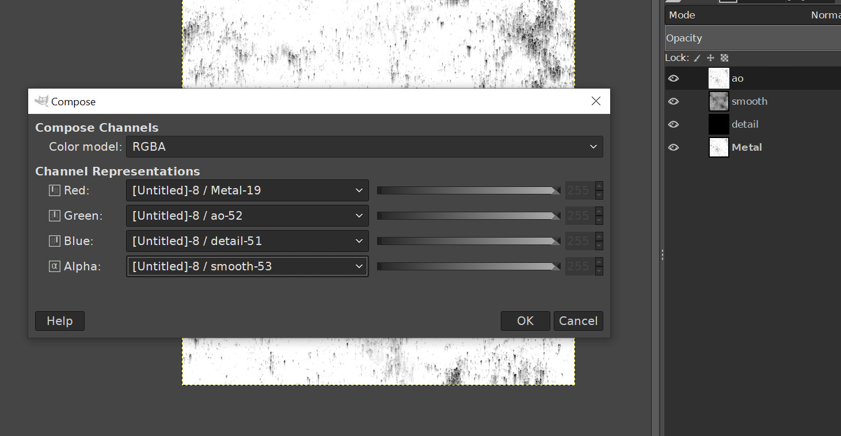Click the Metal layer thumbnail

(x=718, y=147)
